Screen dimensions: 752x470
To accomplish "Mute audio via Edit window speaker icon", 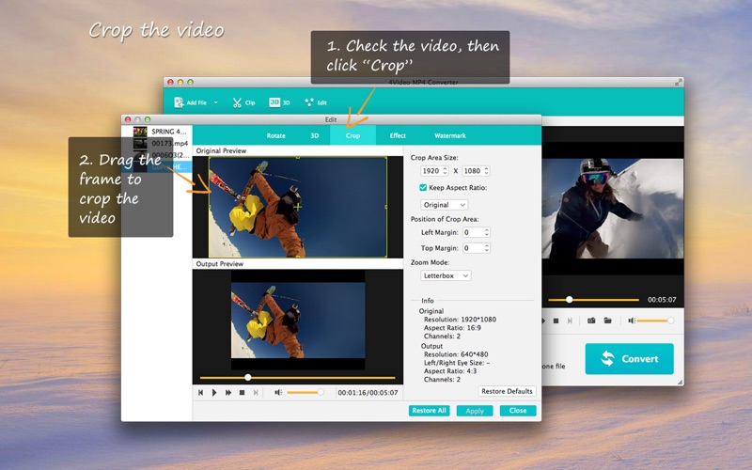I will (278, 392).
